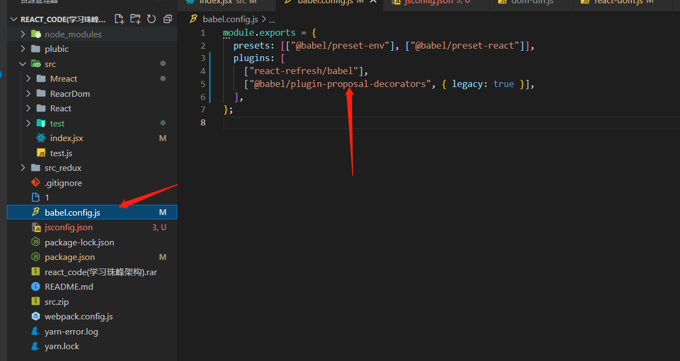The width and height of the screenshot is (680, 361).
Task: Select the Mreact folder
Action: tap(64, 78)
